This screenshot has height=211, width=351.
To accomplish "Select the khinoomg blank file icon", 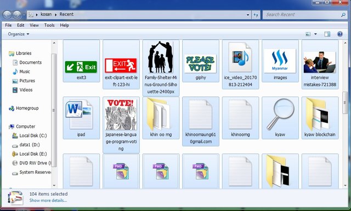I will [240, 115].
